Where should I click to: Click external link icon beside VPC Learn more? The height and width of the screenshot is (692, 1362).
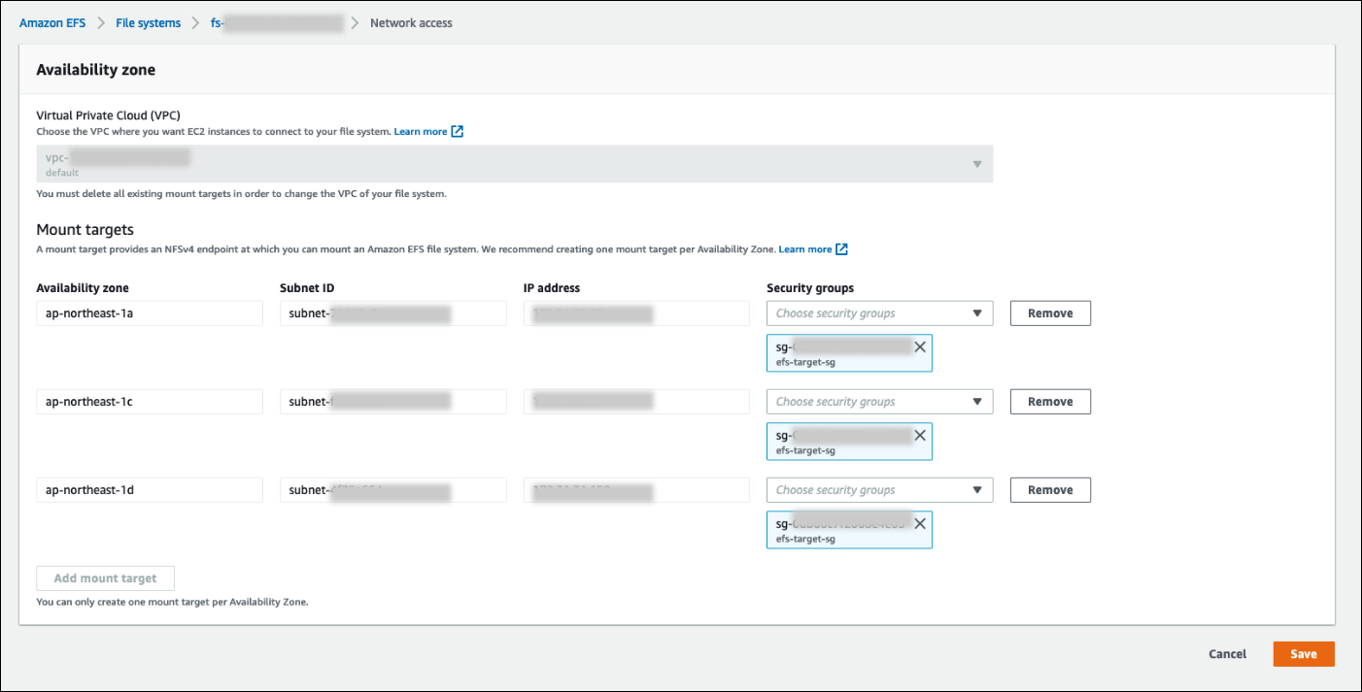tap(458, 131)
